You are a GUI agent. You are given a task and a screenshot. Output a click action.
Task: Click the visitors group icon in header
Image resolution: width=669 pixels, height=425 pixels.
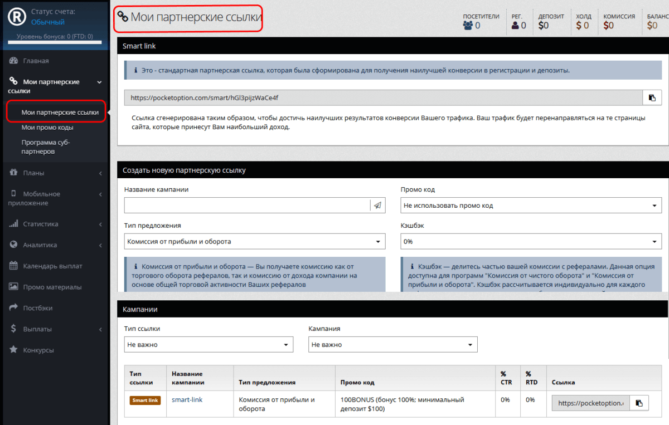click(468, 26)
